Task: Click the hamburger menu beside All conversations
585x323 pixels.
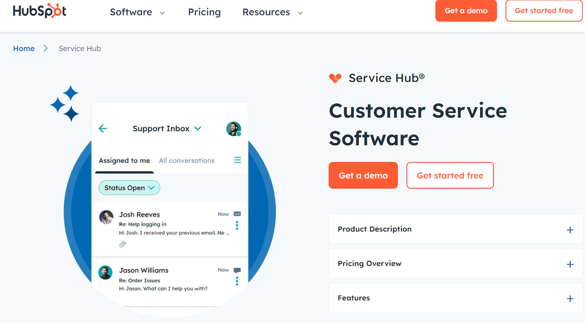Action: tap(237, 160)
